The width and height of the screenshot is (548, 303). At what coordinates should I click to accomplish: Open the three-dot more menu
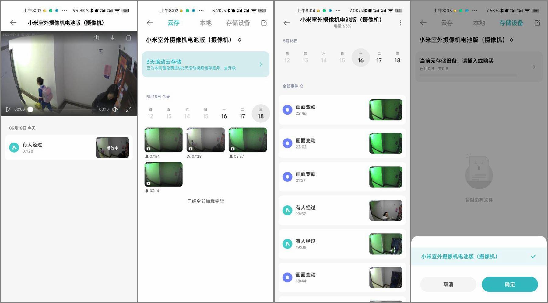(x=400, y=23)
